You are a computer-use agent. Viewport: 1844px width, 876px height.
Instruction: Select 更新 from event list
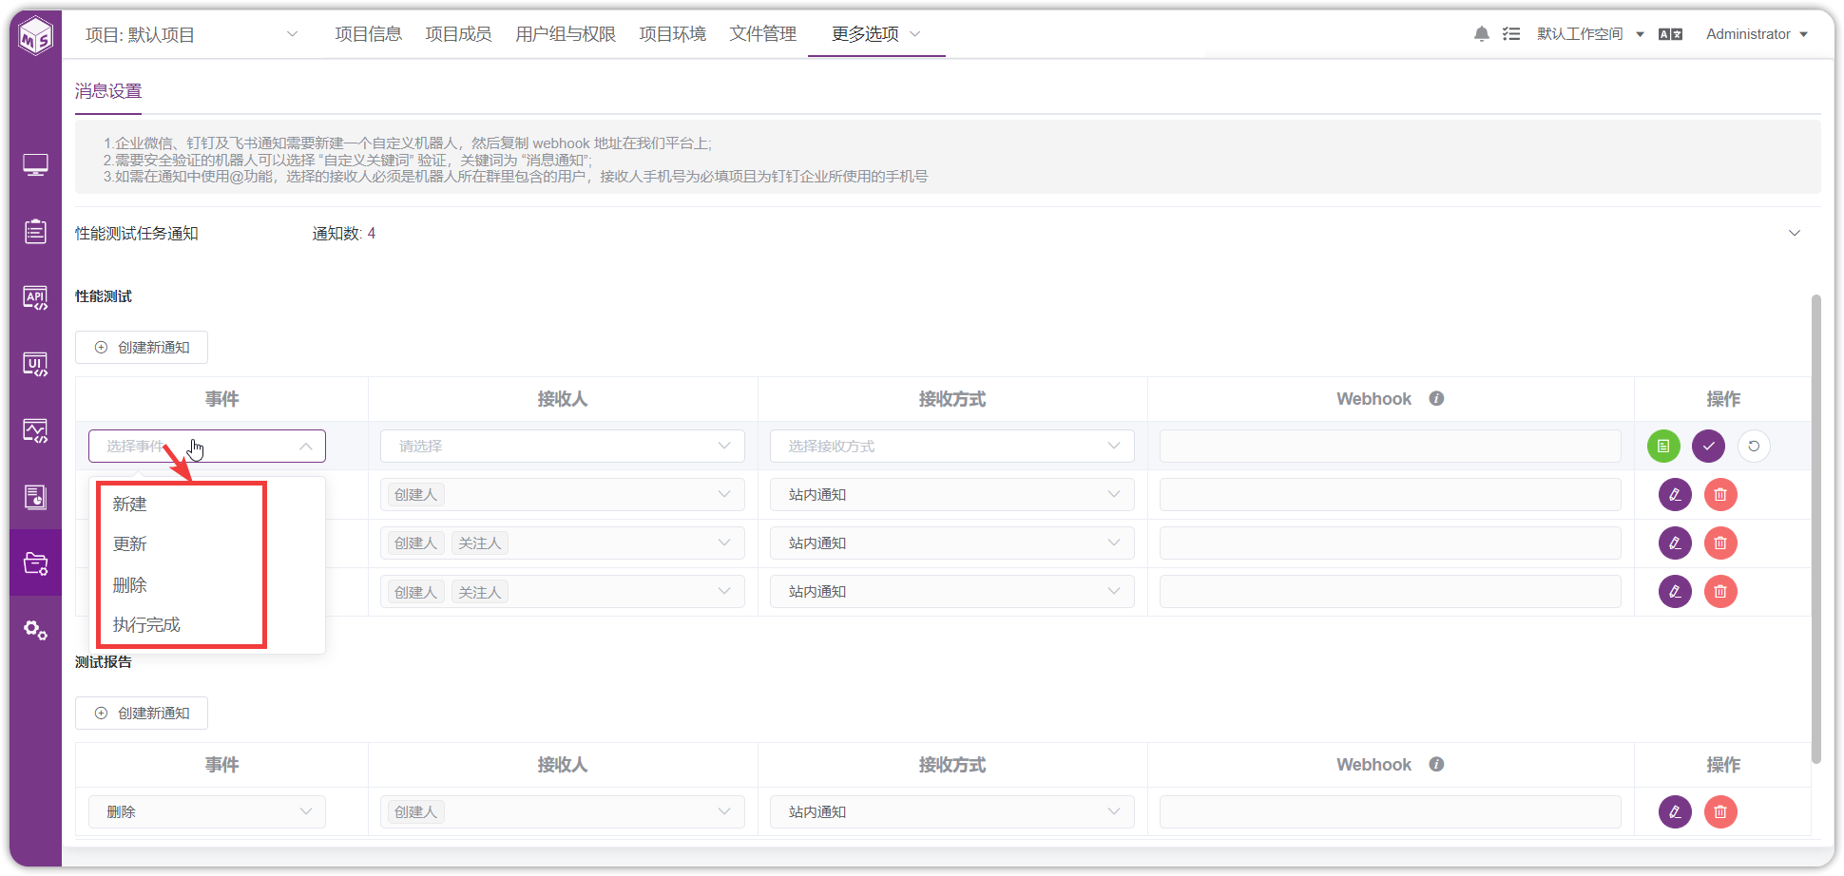[x=129, y=544]
